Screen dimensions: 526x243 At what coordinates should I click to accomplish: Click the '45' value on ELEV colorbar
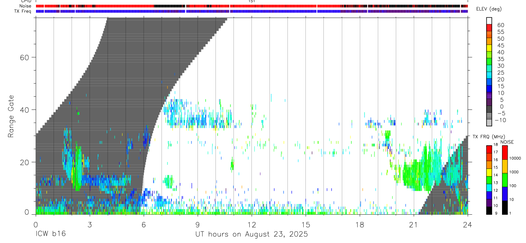click(x=500, y=45)
